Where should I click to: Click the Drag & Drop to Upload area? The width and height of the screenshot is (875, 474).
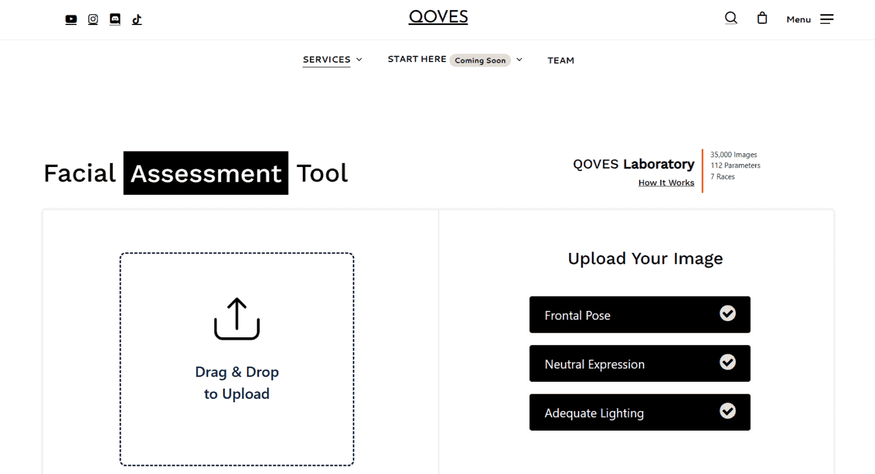tap(237, 359)
